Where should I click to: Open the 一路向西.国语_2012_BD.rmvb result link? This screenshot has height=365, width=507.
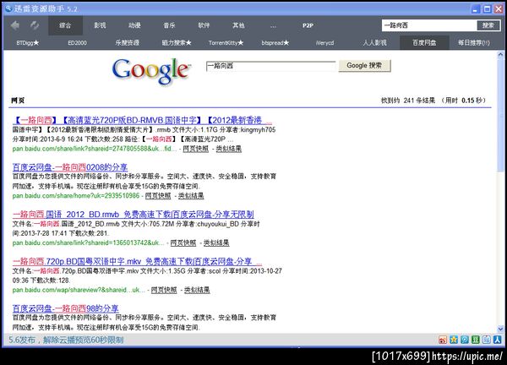[x=134, y=215]
